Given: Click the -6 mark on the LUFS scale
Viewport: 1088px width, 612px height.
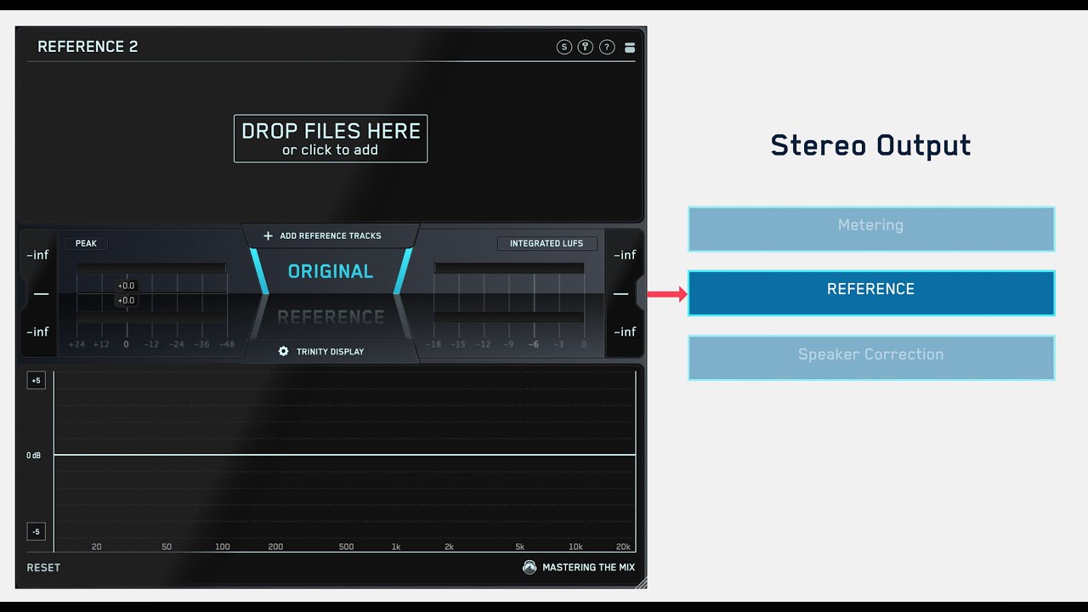Looking at the screenshot, I should click(x=534, y=344).
